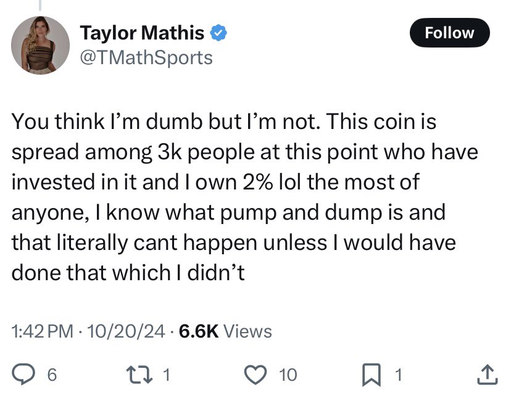511x403 pixels.
Task: Open the share options via the upload icon
Action: click(487, 374)
